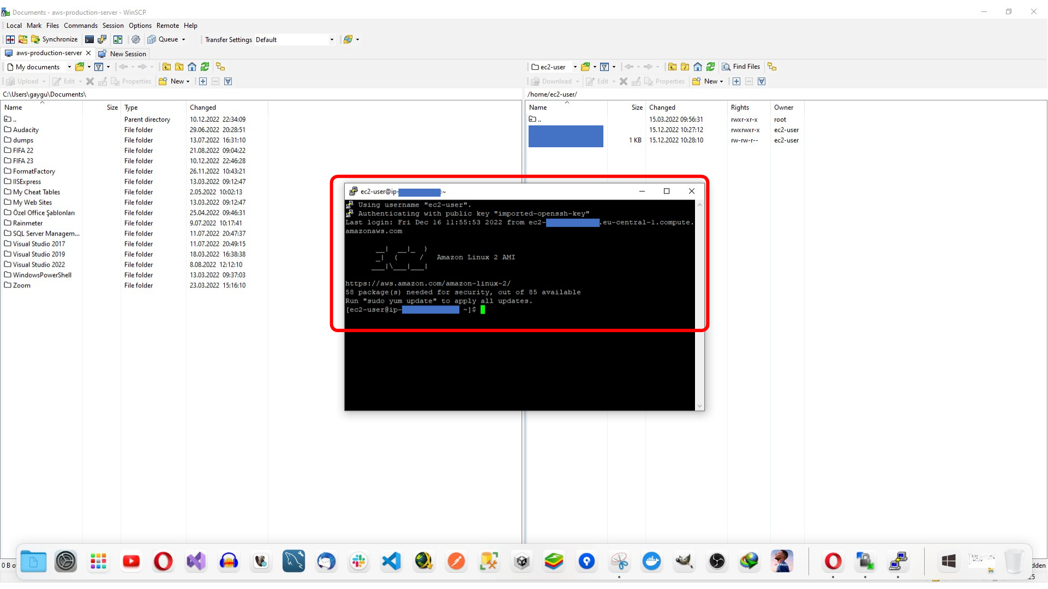Viewport: 1048px width, 589px height.
Task: Open Preferences with the gear icon
Action: click(136, 39)
